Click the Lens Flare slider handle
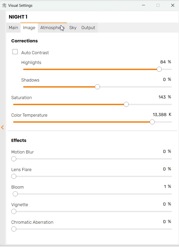This screenshot has height=247, width=179. pos(14,176)
